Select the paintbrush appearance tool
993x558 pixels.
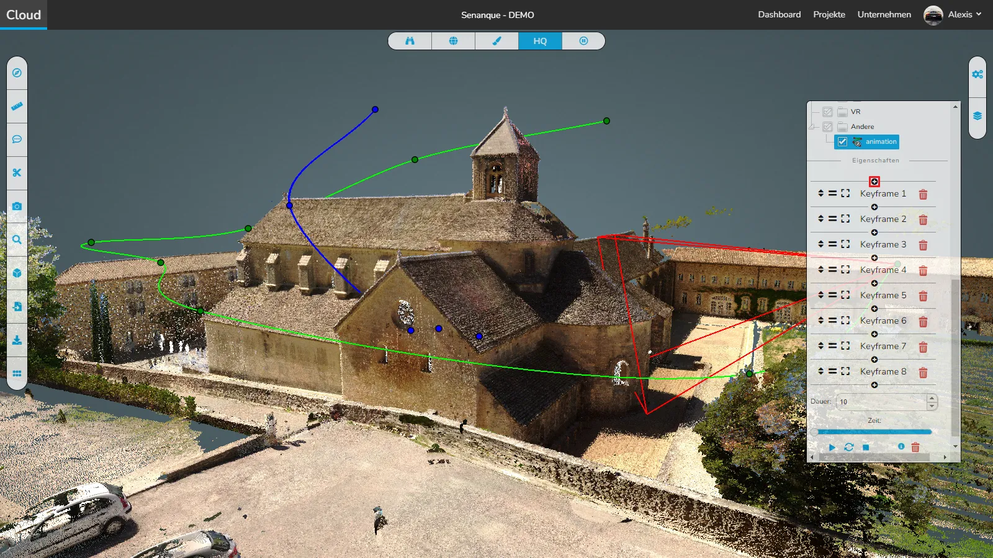496,41
